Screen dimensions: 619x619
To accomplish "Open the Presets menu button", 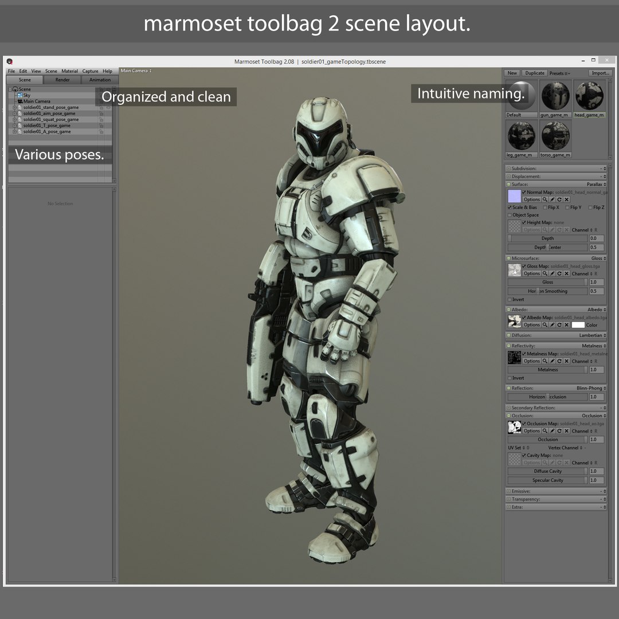I will pos(559,73).
